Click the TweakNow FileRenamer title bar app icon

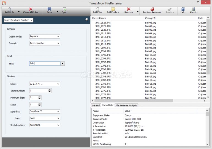4,3
